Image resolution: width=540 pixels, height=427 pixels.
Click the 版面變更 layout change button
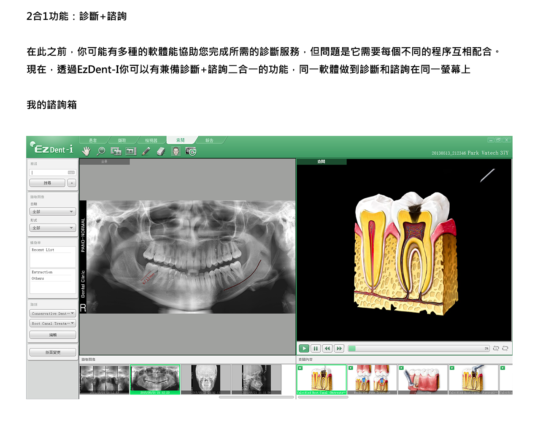pos(53,352)
